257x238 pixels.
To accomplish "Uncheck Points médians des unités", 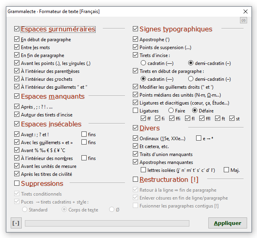I will [x=135, y=95].
